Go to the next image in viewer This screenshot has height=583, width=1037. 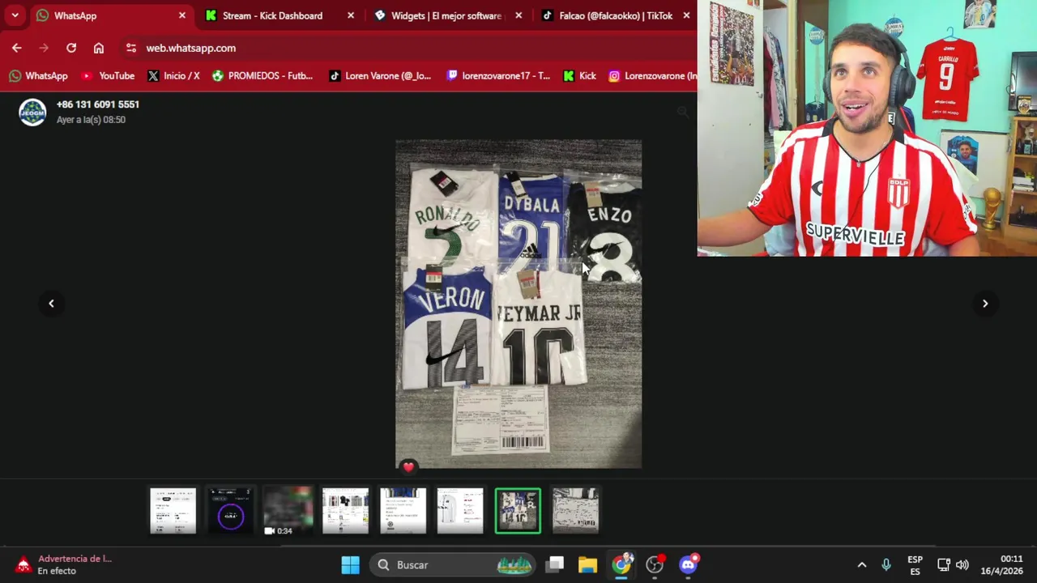click(x=985, y=304)
